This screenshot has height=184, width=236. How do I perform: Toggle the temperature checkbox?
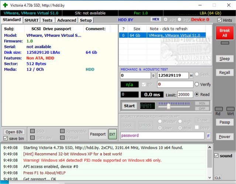(x=144, y=85)
